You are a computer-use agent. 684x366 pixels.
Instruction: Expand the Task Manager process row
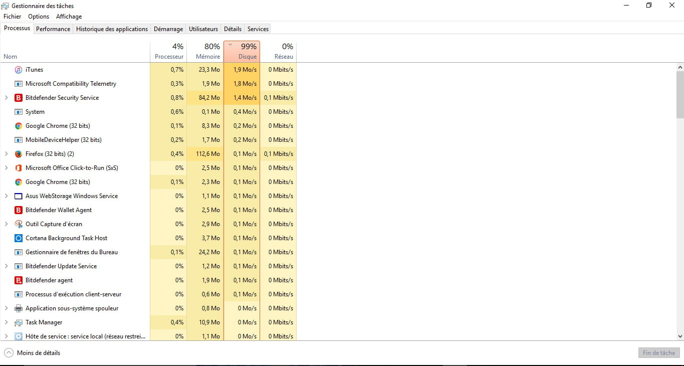pos(6,322)
